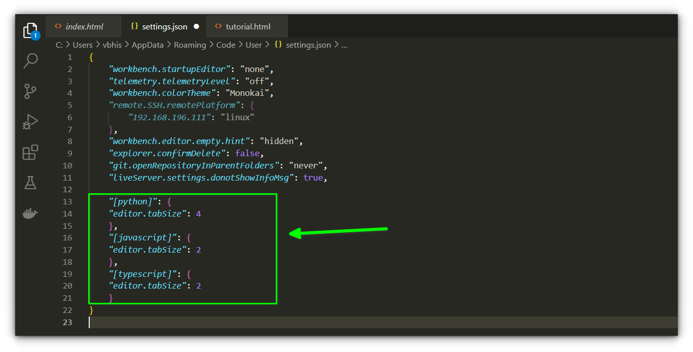
Task: Click the curly-braces icon on settings.json tab
Action: 134,26
